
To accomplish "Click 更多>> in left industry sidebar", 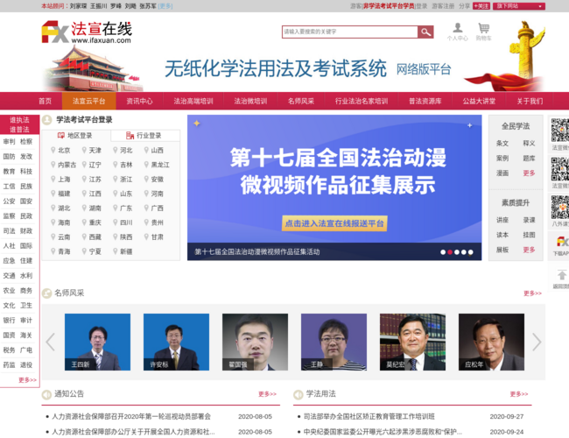I will click(27, 380).
